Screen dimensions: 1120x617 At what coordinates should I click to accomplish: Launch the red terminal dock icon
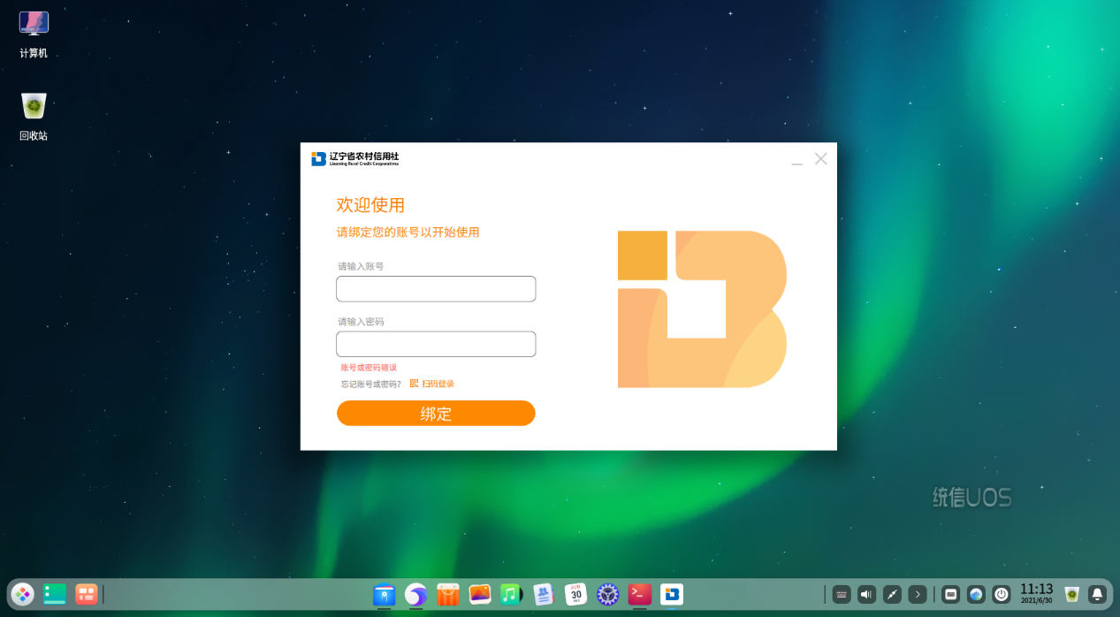tap(640, 595)
